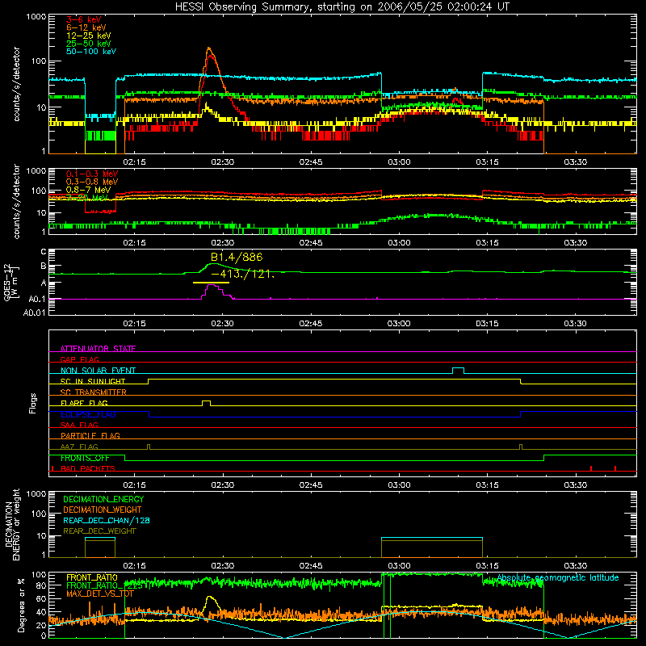Image resolution: width=646 pixels, height=646 pixels.
Task: Select the FRONTS_OFF flag label
Action: point(85,458)
